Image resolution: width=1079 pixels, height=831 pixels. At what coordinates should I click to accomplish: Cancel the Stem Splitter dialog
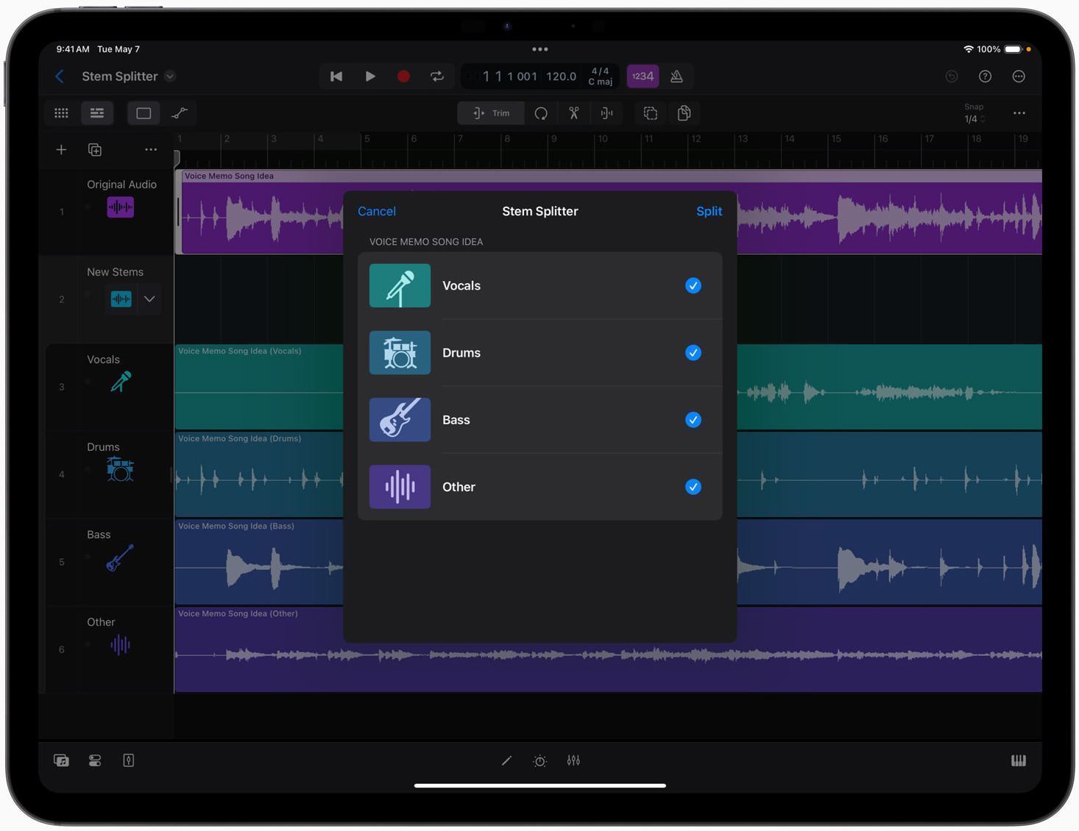pyautogui.click(x=377, y=211)
